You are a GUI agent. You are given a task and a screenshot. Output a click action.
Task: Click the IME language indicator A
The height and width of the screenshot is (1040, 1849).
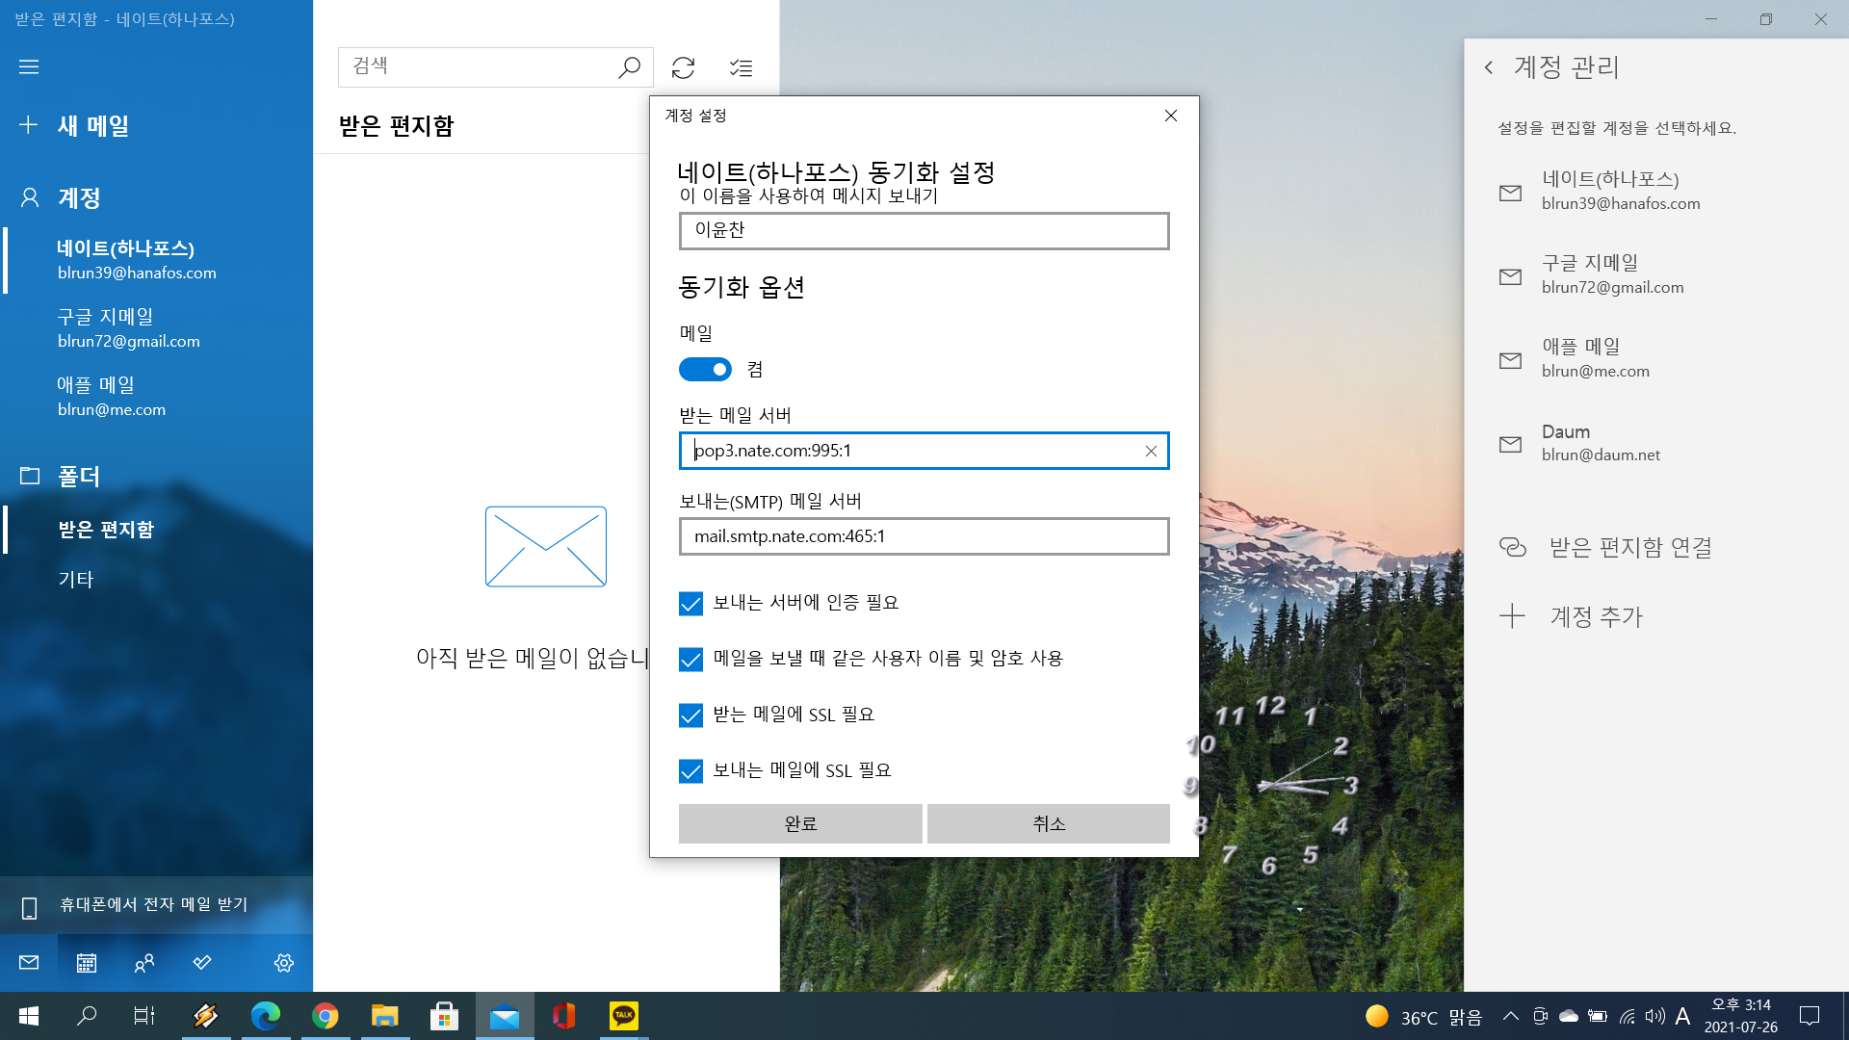coord(1683,1016)
